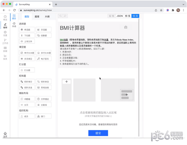Switch to 编辑 edit mode button

point(112,16)
